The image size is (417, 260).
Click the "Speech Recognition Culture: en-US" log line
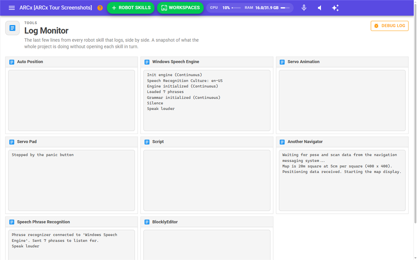pyautogui.click(x=185, y=81)
